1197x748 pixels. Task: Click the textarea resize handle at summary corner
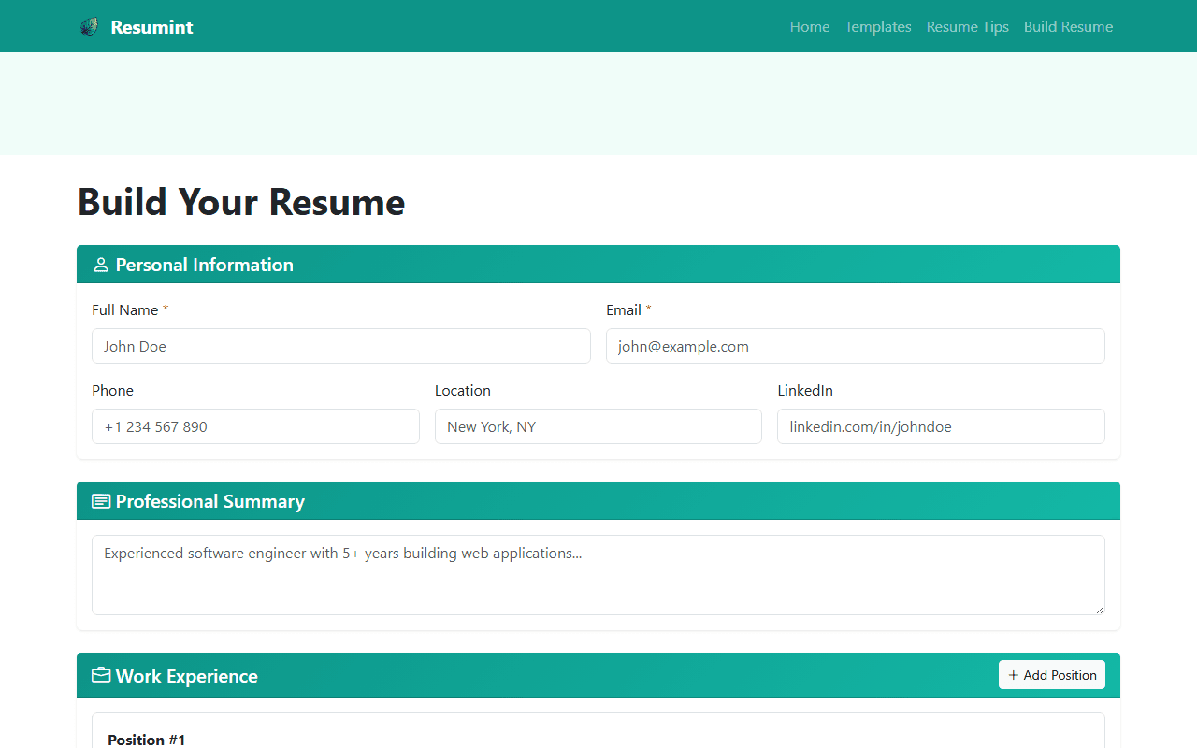click(1100, 610)
